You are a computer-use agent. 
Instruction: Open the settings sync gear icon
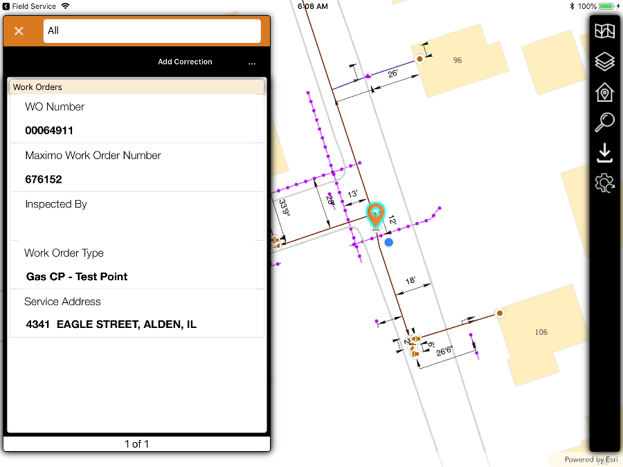pos(604,183)
